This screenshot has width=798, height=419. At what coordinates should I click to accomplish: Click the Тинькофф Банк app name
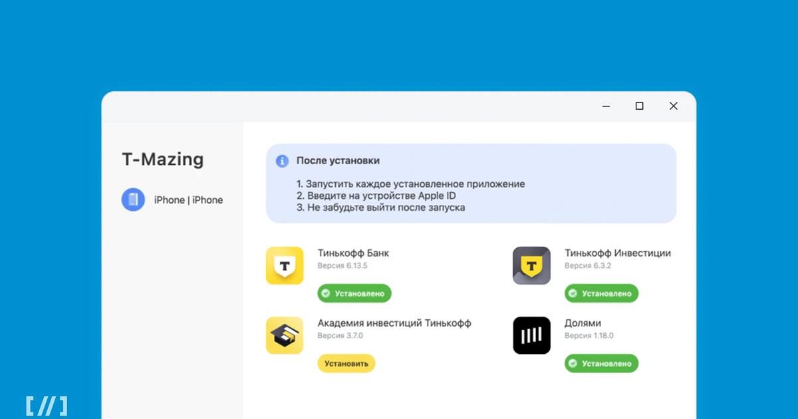[x=353, y=253]
